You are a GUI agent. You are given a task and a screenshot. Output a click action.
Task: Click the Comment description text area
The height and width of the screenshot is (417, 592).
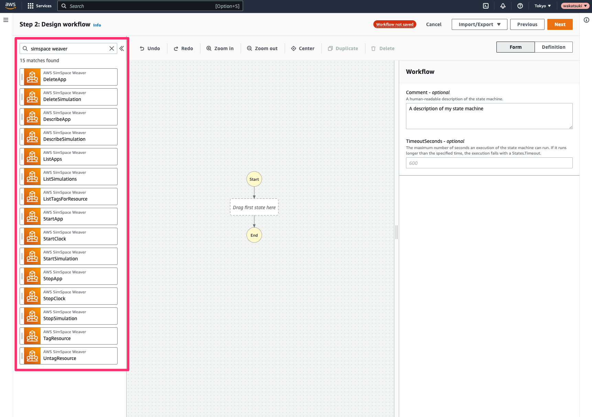point(489,116)
